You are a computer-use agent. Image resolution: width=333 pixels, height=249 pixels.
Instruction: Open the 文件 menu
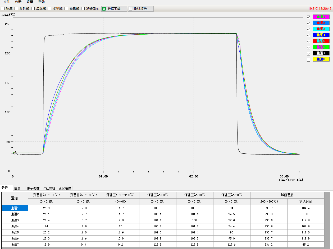7,2
